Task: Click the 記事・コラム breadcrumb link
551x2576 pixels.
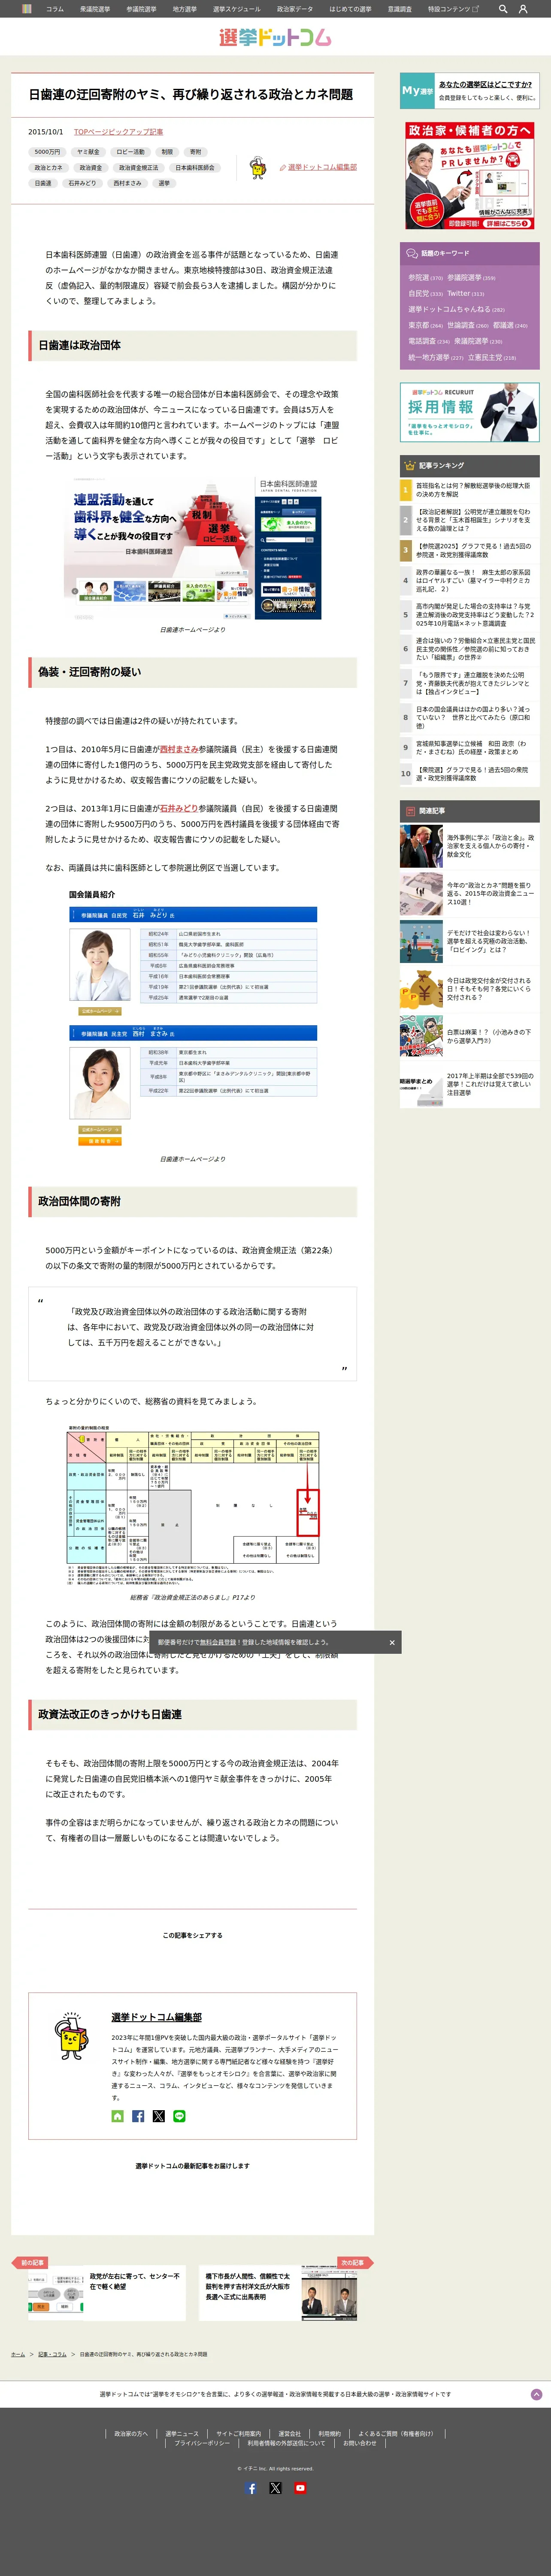Action: coord(52,2354)
